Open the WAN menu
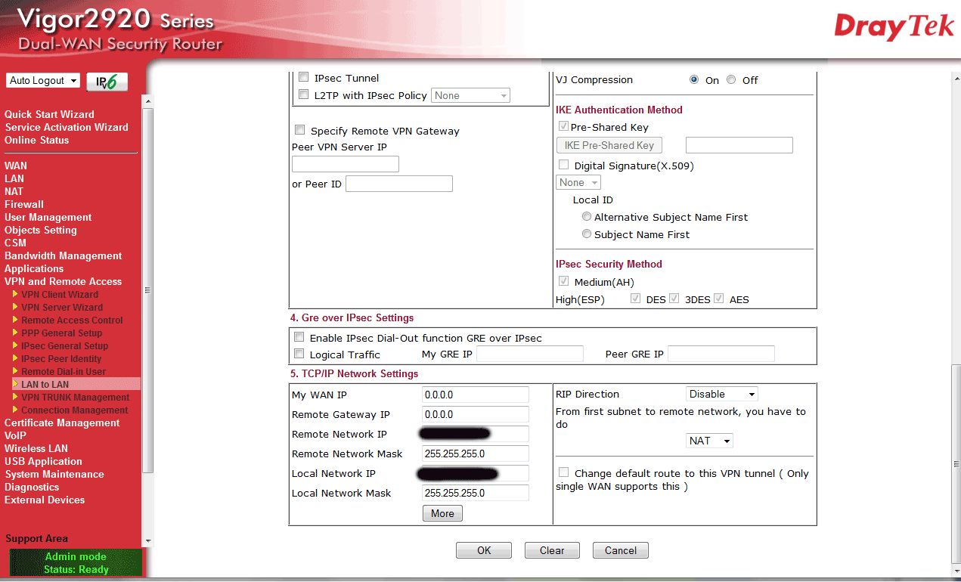The width and height of the screenshot is (961, 582). click(15, 166)
